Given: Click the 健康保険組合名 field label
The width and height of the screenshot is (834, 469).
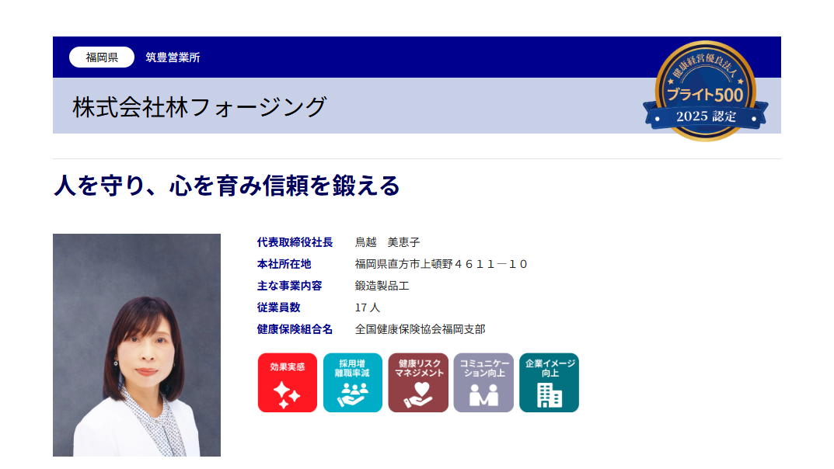Looking at the screenshot, I should coord(295,329).
